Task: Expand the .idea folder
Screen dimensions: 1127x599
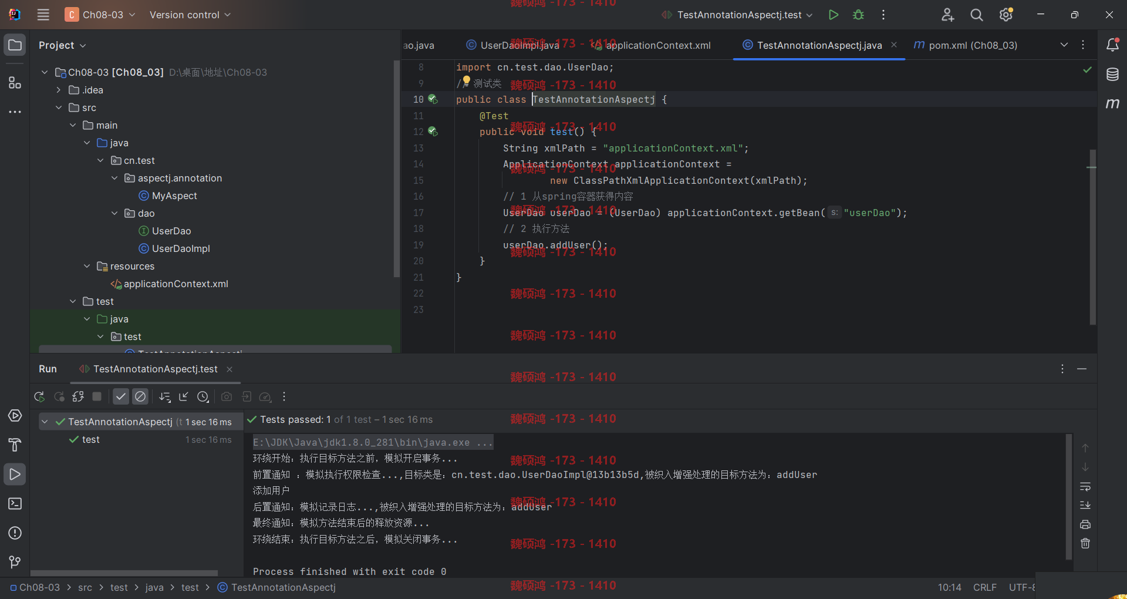Action: point(59,90)
